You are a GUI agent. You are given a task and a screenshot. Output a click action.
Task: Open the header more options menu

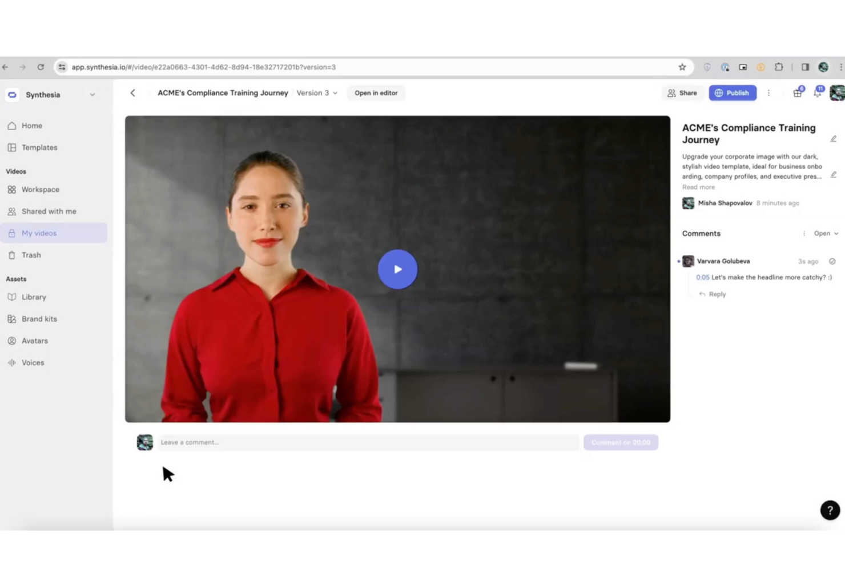[x=768, y=93]
